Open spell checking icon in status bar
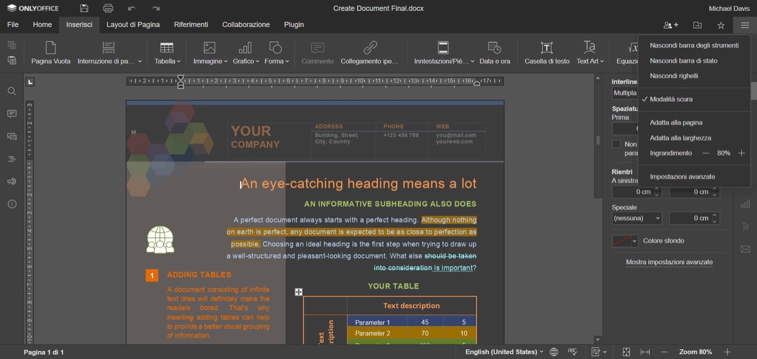Image resolution: width=757 pixels, height=359 pixels. (x=572, y=352)
